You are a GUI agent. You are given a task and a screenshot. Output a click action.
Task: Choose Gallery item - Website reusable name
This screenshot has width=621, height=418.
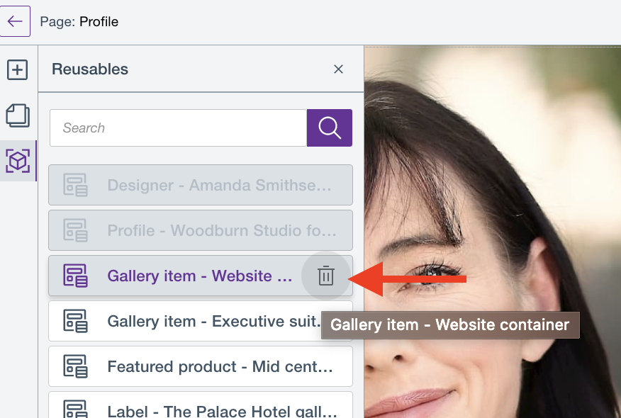pyautogui.click(x=199, y=276)
